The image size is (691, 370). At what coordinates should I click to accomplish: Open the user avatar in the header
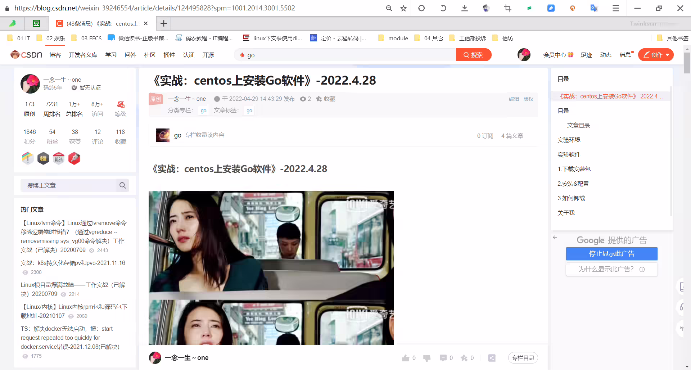click(524, 55)
